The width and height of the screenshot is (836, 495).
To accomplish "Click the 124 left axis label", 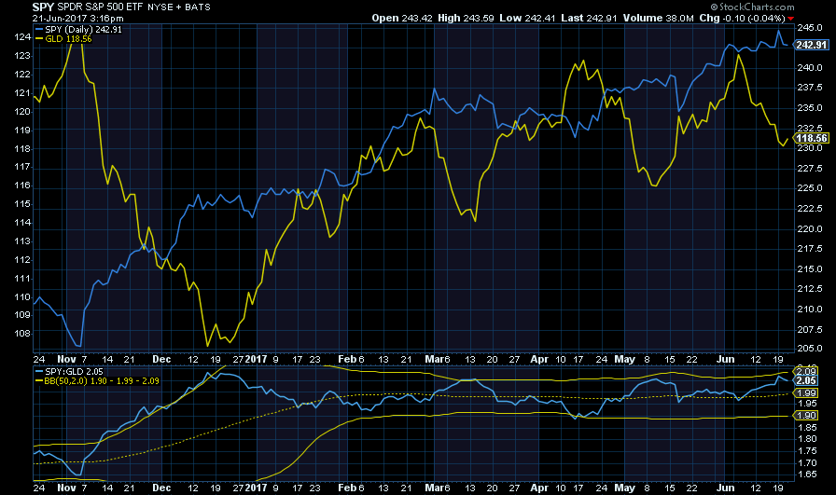I will (22, 36).
